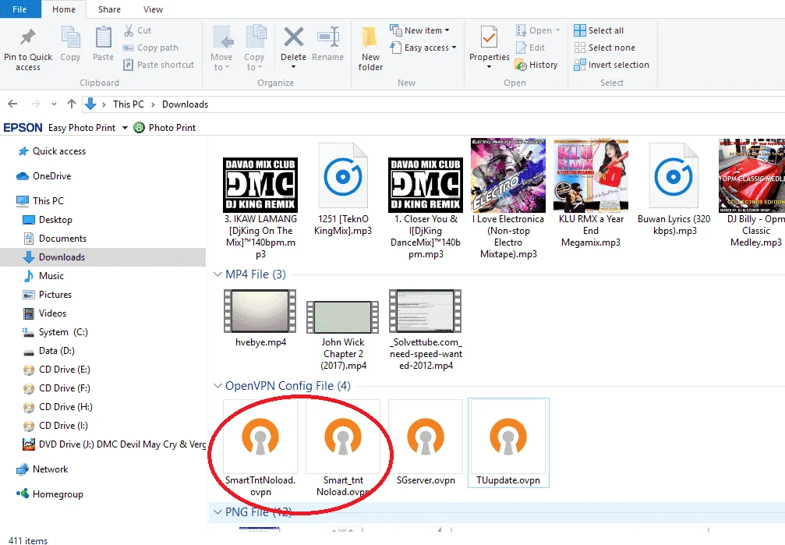Click Downloads in address breadcrumb
785x545 pixels.
coord(185,104)
